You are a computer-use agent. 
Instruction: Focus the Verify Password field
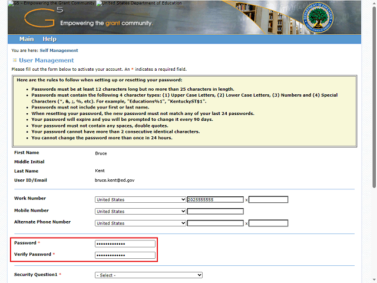[x=125, y=255]
